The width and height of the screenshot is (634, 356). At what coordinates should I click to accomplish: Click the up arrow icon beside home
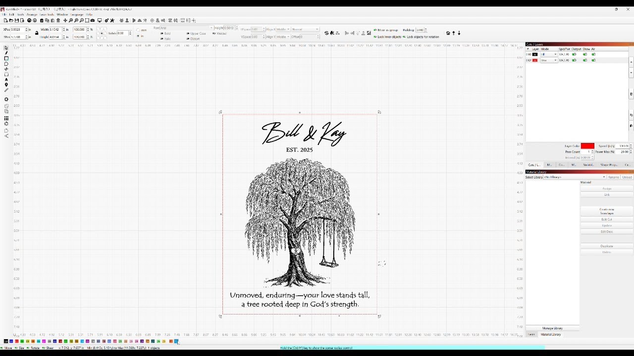point(453,33)
